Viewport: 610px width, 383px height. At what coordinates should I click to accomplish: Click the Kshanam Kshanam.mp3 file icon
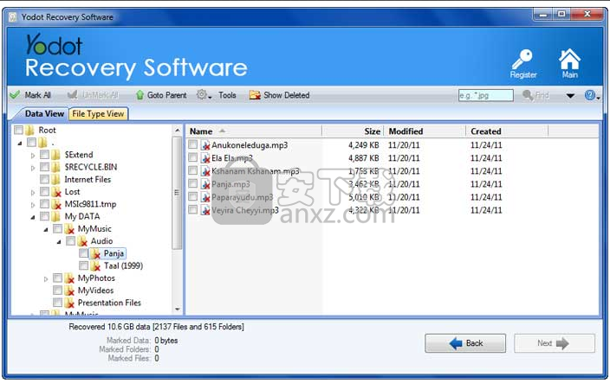tap(205, 171)
